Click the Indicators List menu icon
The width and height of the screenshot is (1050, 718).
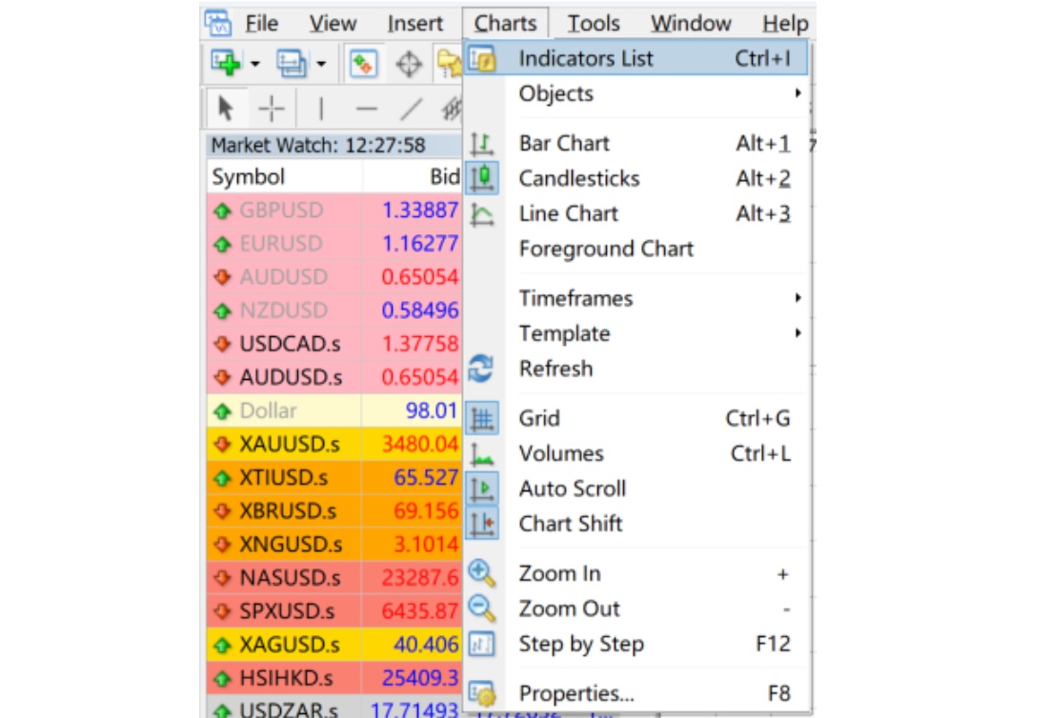point(482,59)
